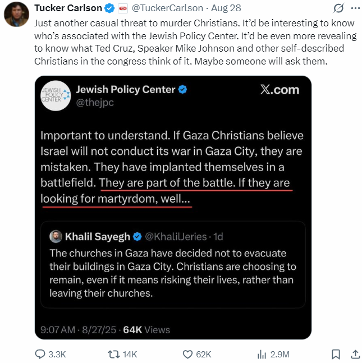362x363 pixels.
Task: Click Jewish Policy Center's verified badge
Action: pos(182,90)
